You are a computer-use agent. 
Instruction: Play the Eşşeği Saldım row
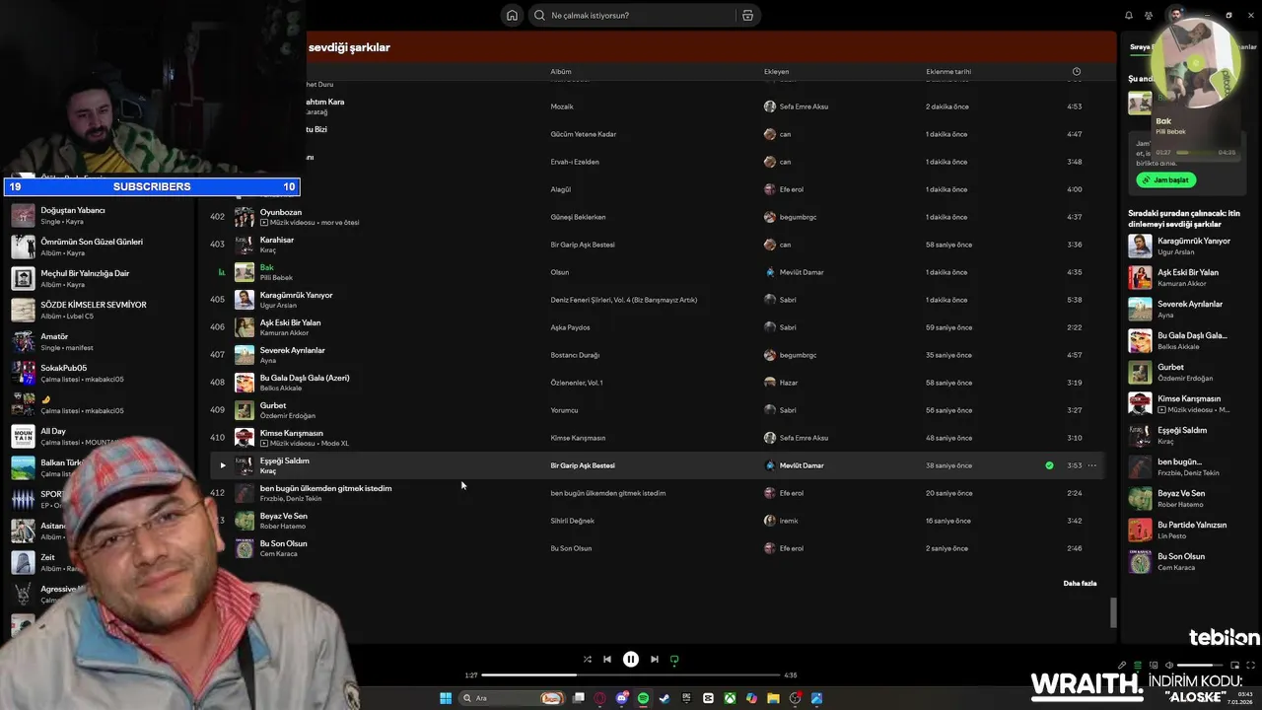(x=223, y=465)
